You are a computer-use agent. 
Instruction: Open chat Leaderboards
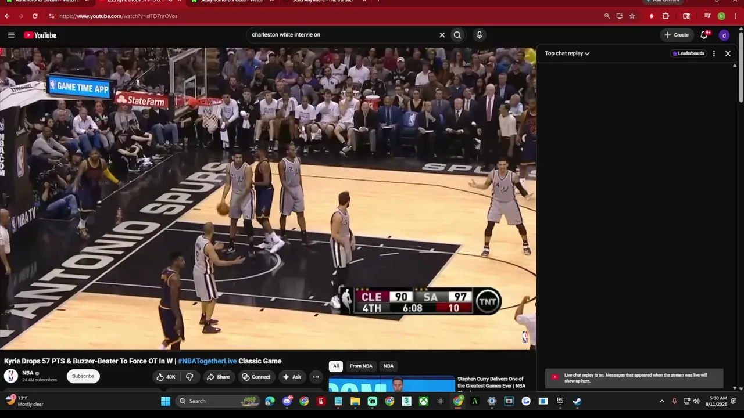tap(688, 53)
